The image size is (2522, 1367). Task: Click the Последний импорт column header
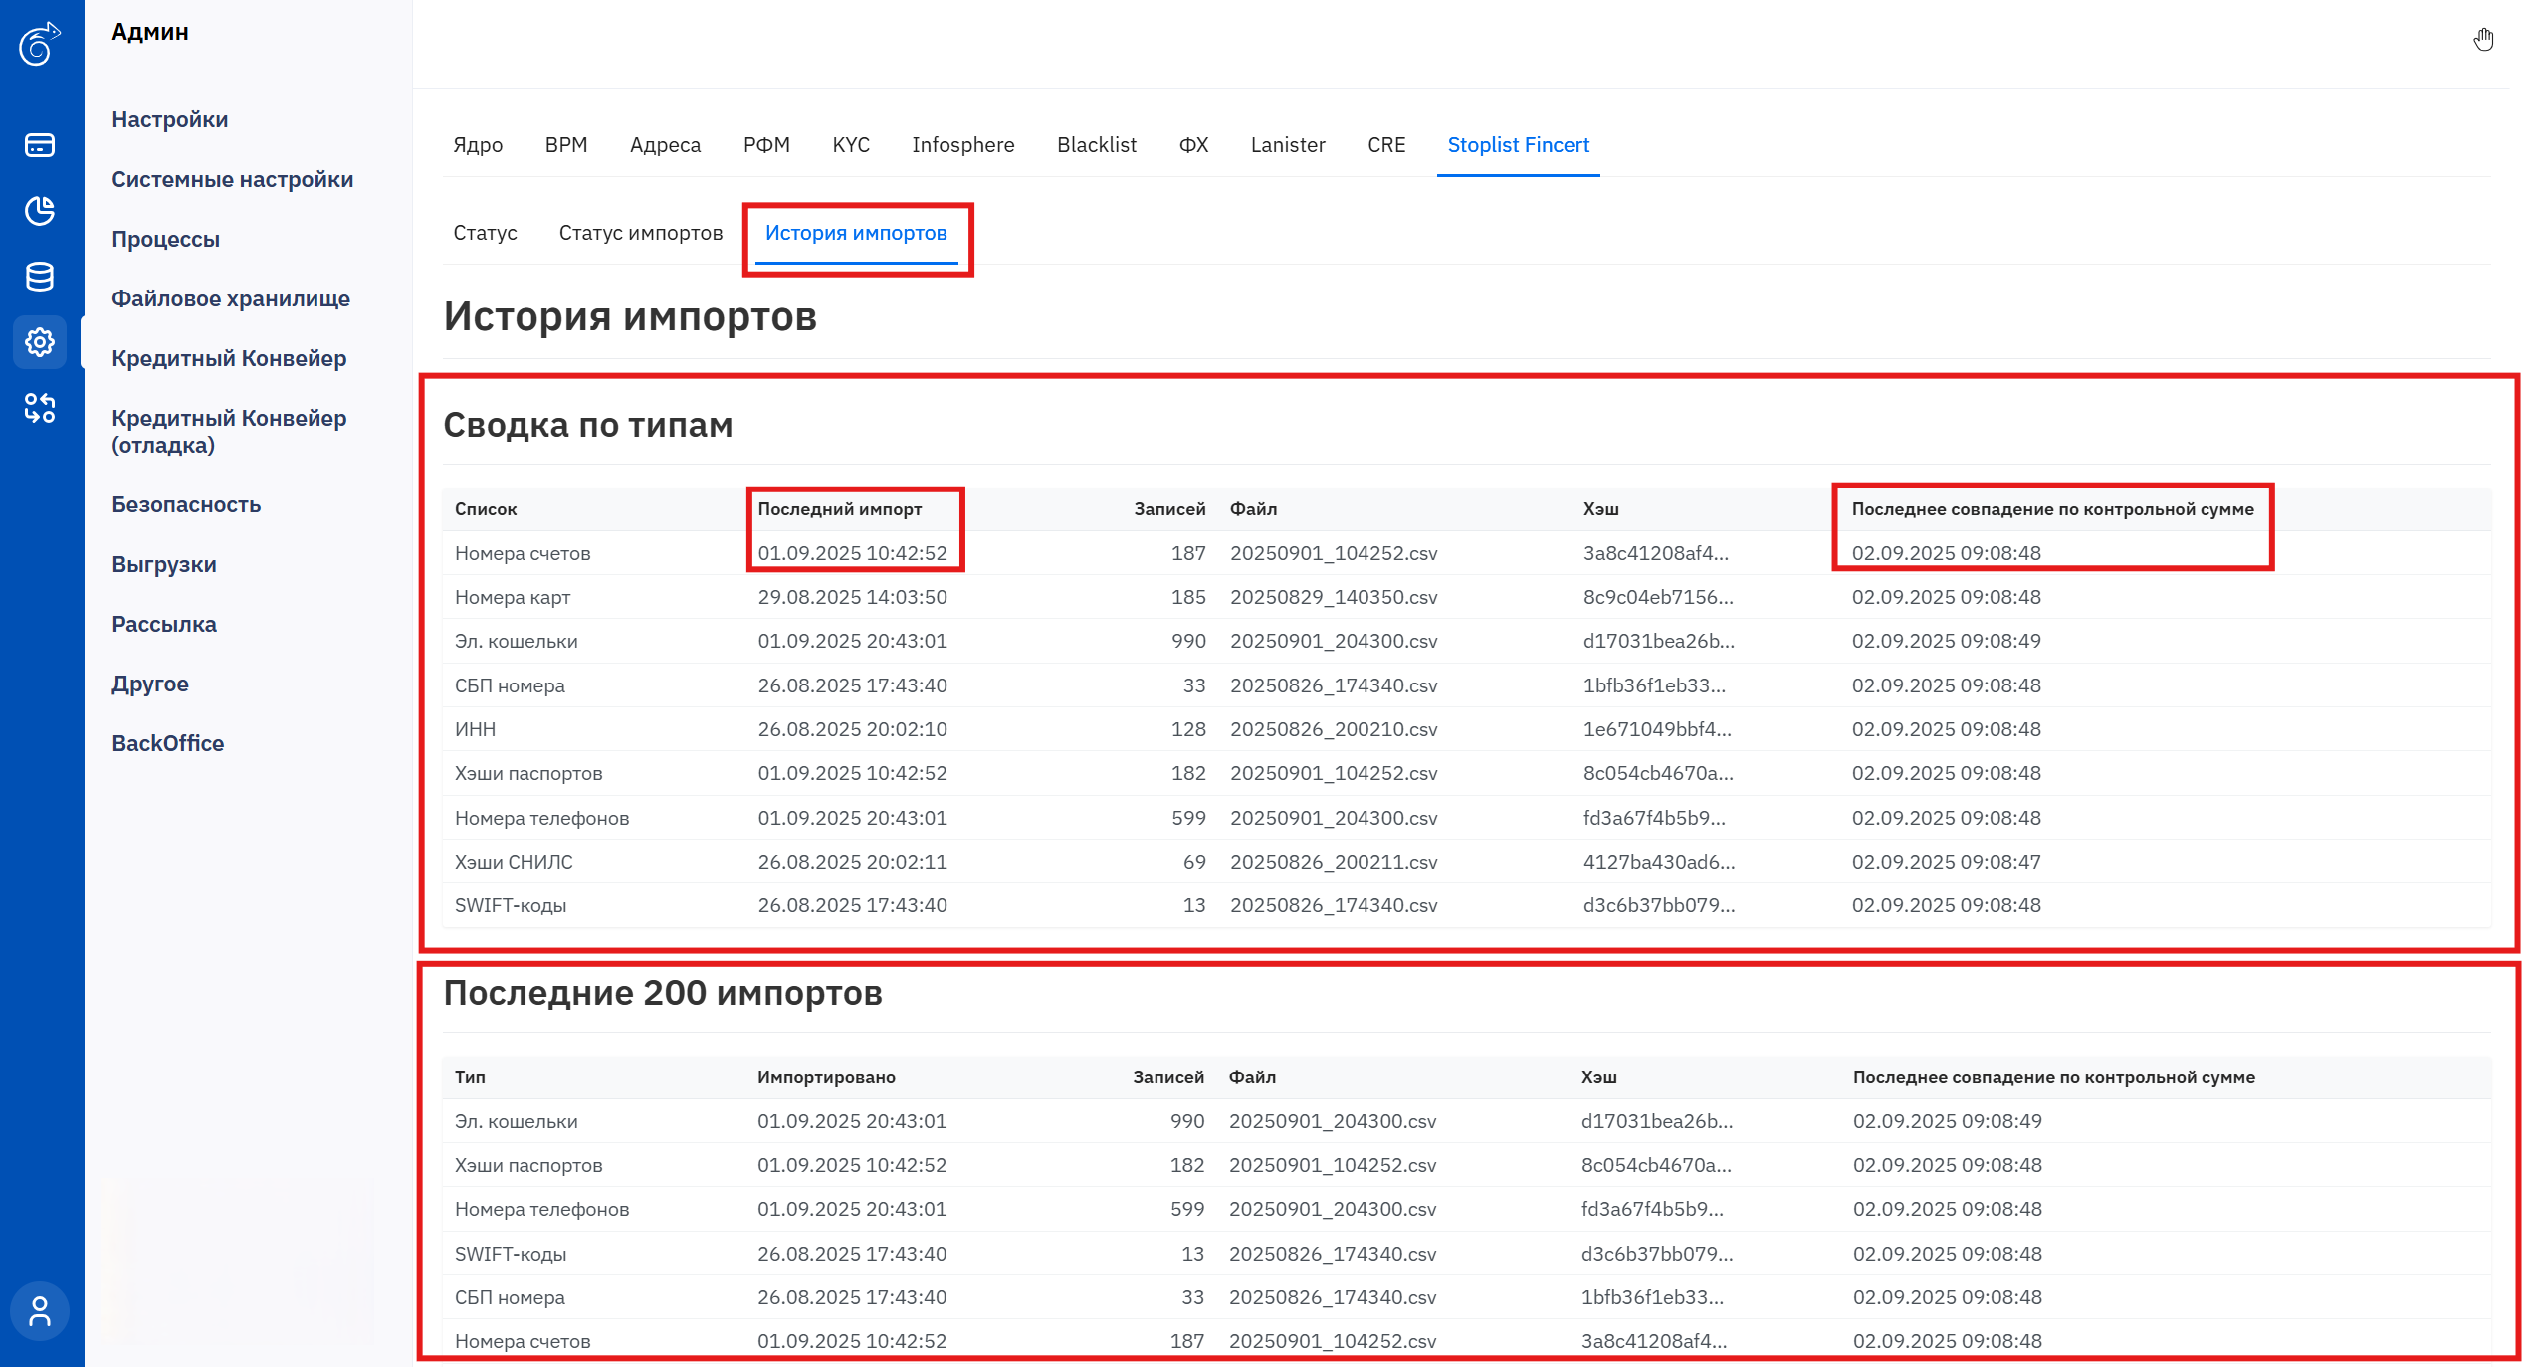point(840,509)
